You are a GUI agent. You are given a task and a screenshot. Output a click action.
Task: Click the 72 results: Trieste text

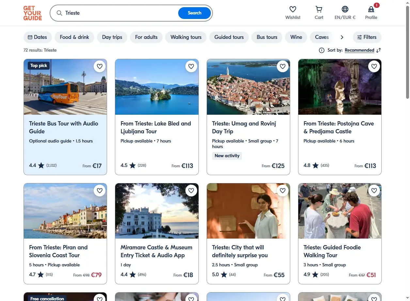[40, 50]
